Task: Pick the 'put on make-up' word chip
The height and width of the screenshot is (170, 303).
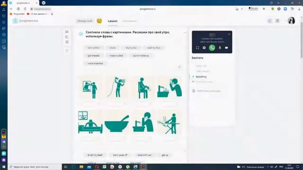Action: 141,56
